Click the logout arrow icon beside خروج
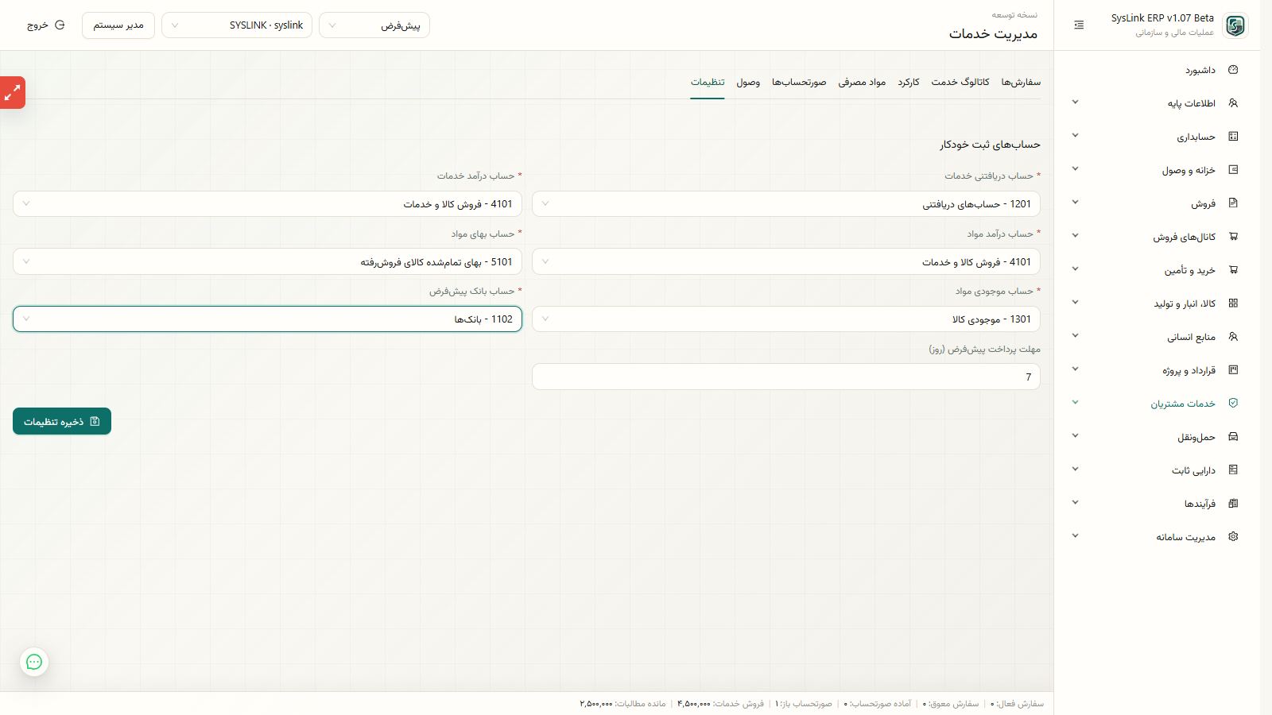Viewport: 1272px width, 715px height. (x=60, y=25)
